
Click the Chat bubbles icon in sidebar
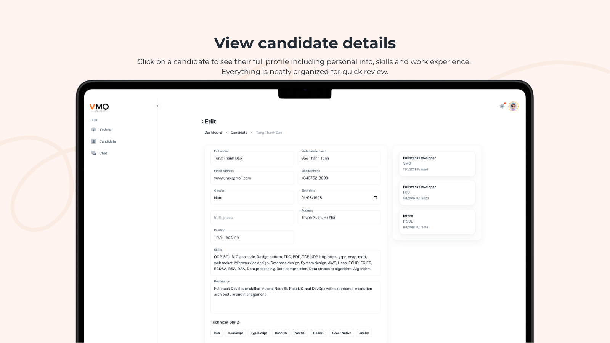93,153
